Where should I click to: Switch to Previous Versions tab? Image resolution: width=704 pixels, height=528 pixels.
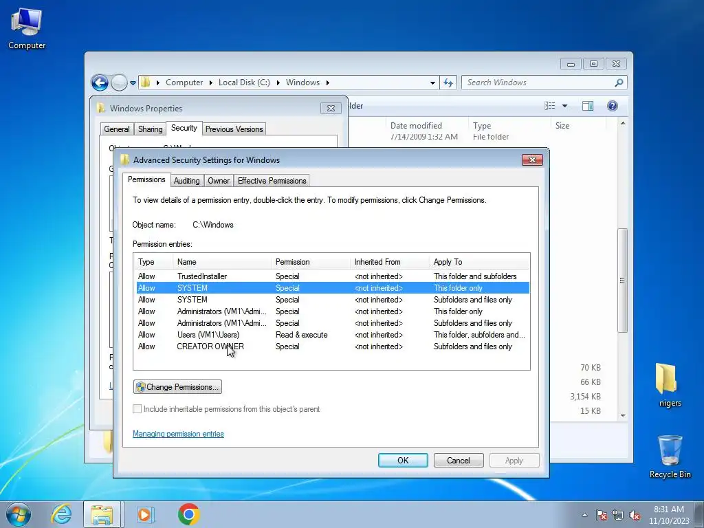point(234,129)
